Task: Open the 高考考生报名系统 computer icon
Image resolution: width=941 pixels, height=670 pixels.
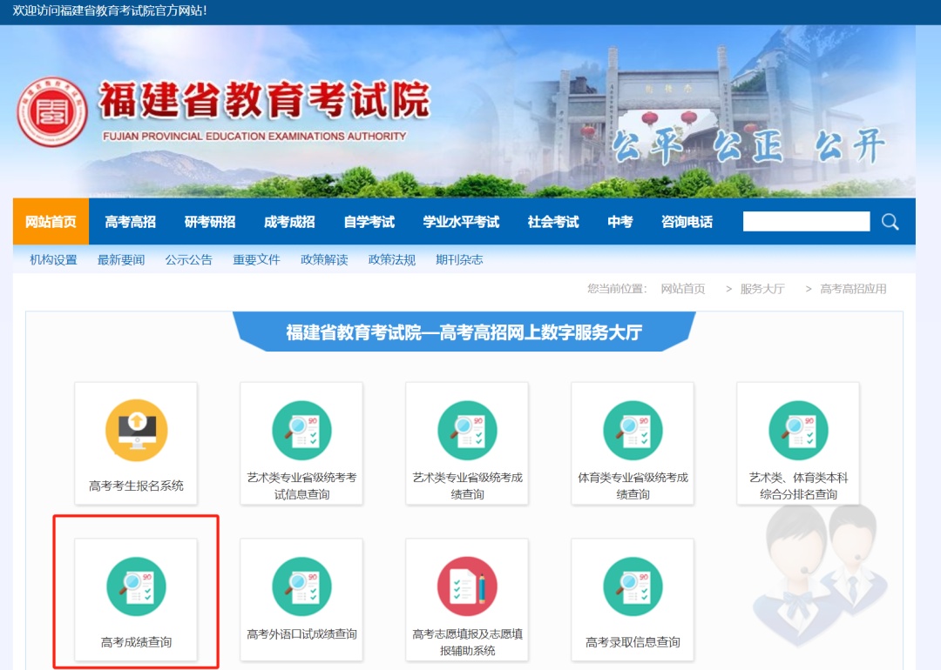Action: pyautogui.click(x=135, y=429)
